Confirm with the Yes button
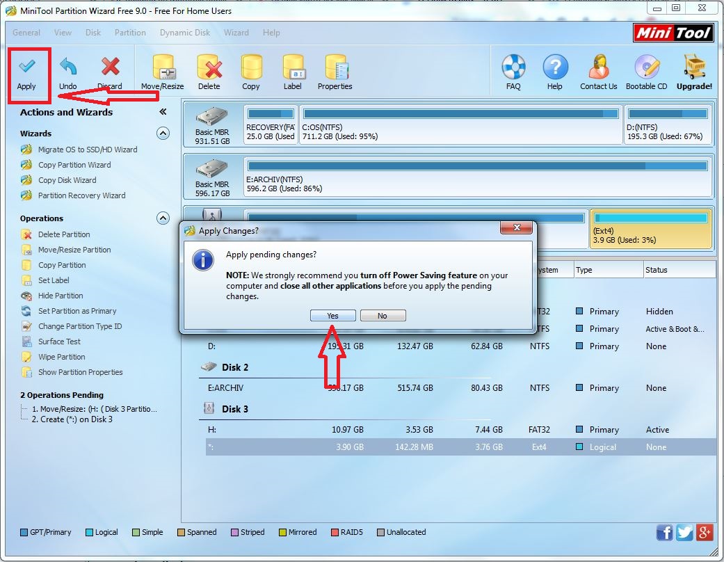Screen dimensions: 724x562 coord(332,316)
